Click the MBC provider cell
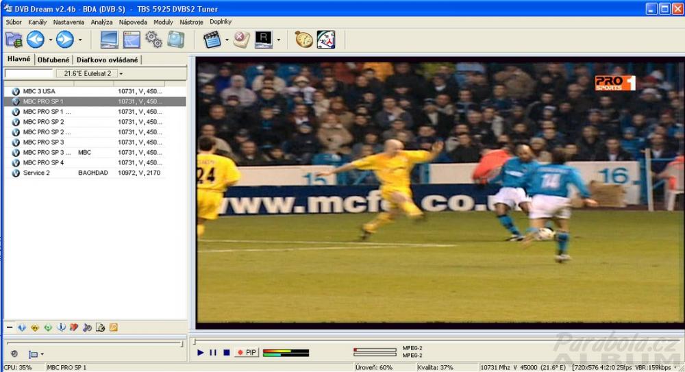 (85, 153)
